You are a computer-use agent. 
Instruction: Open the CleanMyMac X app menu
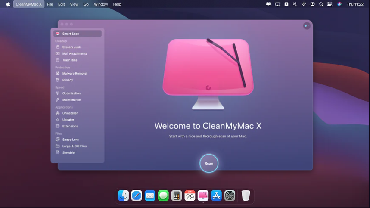pyautogui.click(x=29, y=4)
